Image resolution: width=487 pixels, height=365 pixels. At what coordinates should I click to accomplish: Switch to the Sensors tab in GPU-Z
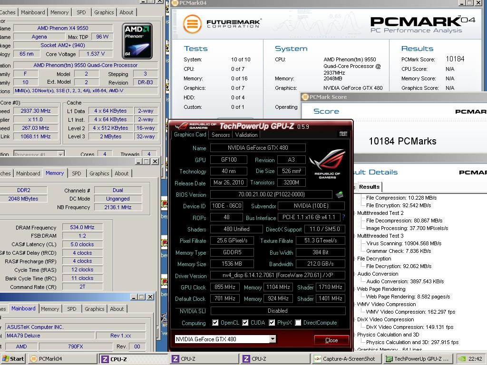click(221, 134)
